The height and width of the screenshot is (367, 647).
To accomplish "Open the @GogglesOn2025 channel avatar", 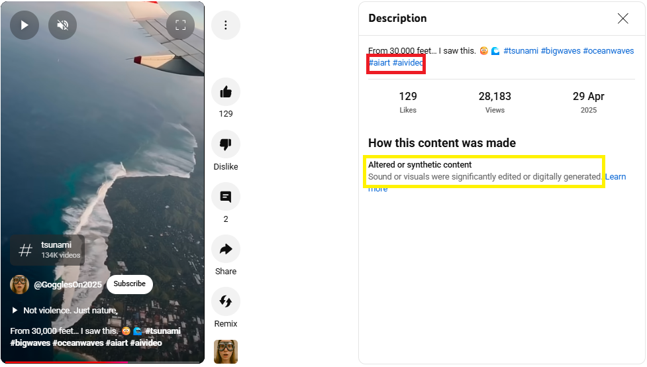I will tap(19, 284).
